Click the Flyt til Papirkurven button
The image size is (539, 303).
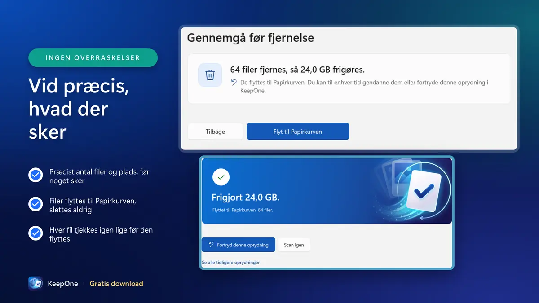(x=298, y=132)
